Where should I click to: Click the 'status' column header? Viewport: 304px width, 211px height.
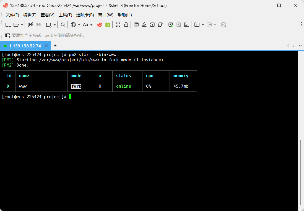click(123, 76)
